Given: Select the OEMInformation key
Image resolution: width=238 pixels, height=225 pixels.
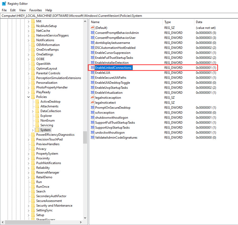Looking at the screenshot, I should click(48, 45).
